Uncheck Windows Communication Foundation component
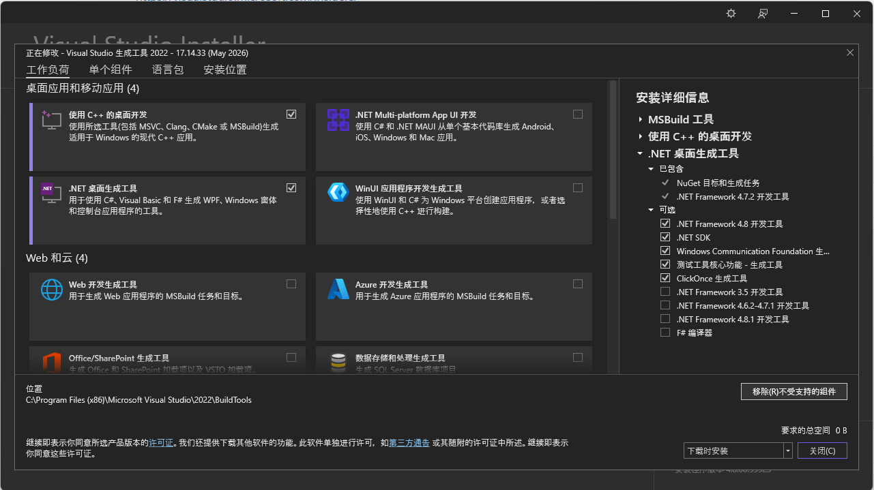 coord(665,251)
